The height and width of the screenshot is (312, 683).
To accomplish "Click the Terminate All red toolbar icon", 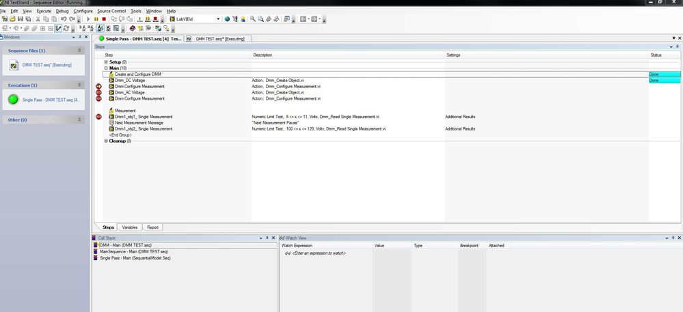I will [155, 19].
